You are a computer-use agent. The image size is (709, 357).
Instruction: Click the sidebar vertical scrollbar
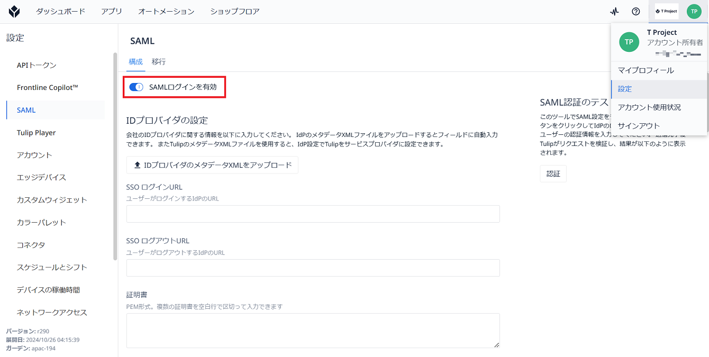point(115,157)
